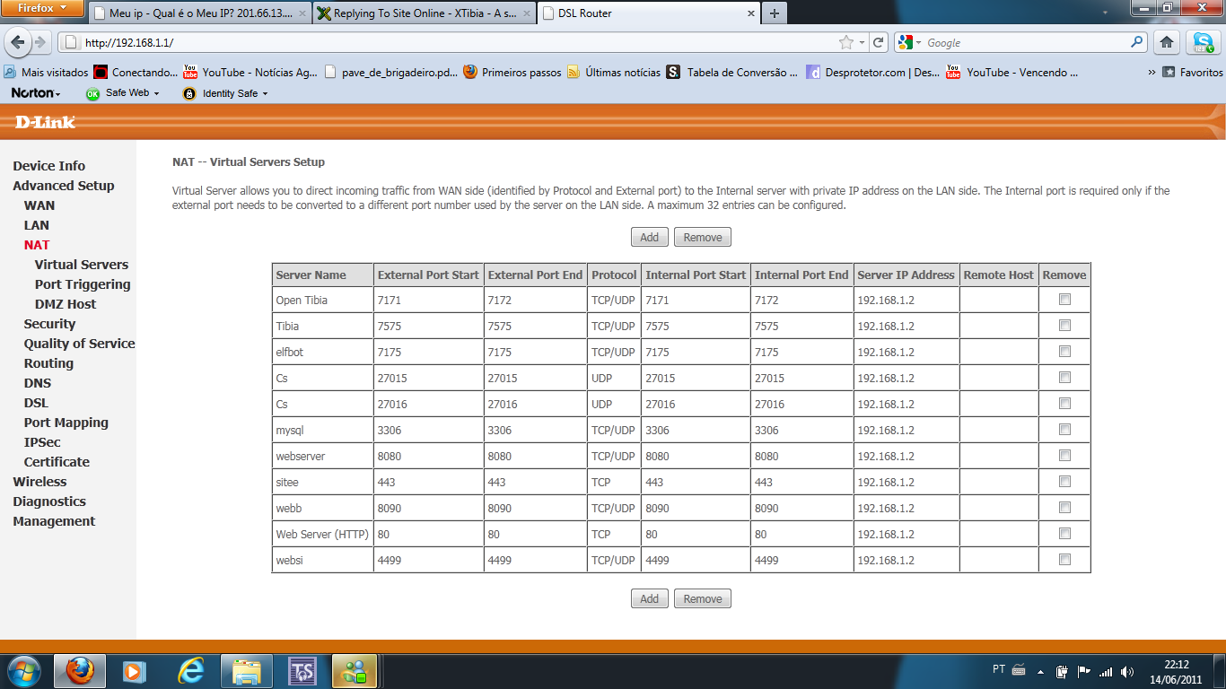The width and height of the screenshot is (1226, 689).
Task: Click the browser Forward arrow button
Action: (39, 42)
